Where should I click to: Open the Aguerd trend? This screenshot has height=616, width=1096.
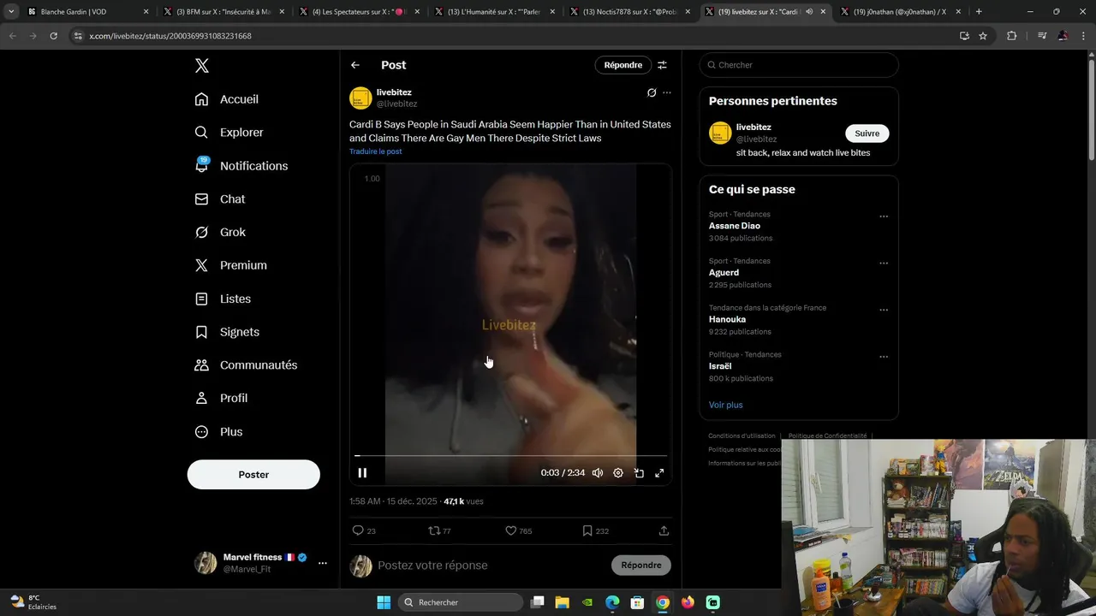click(724, 273)
